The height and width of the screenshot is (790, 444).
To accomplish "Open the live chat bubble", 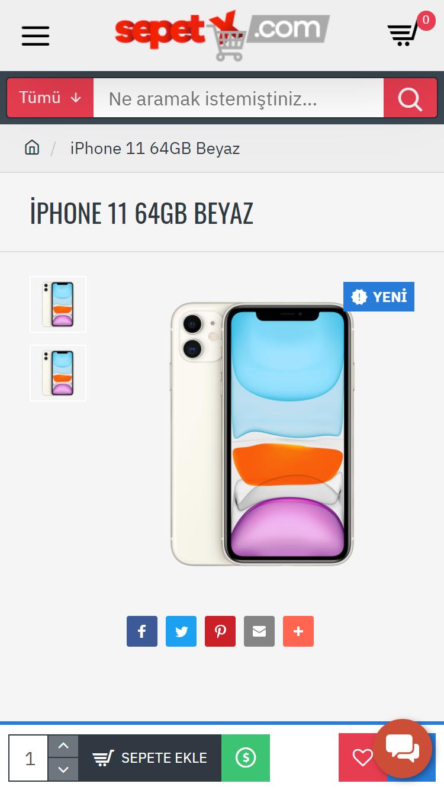I will (403, 748).
